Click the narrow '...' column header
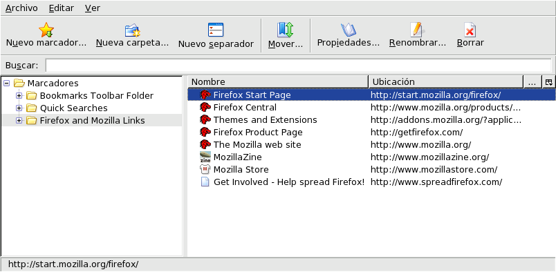 click(532, 82)
